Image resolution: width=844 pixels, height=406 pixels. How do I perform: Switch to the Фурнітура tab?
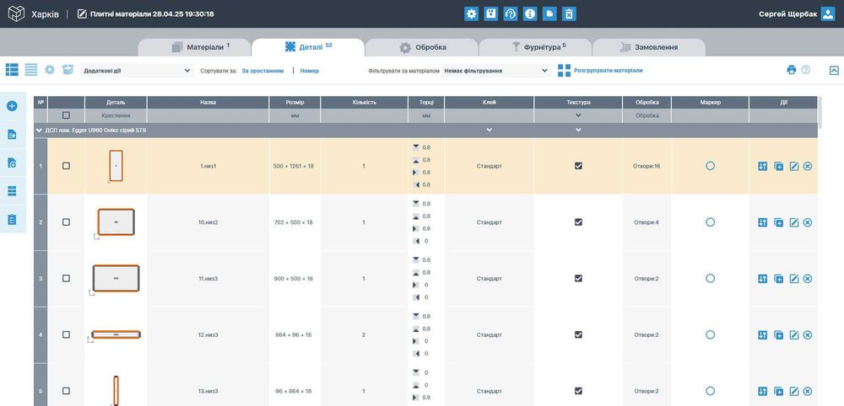pos(536,47)
